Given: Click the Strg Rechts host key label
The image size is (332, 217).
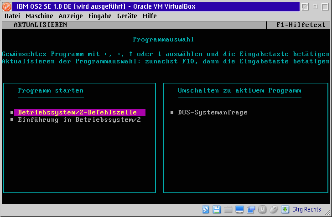Looking at the screenshot, I should click(306, 209).
